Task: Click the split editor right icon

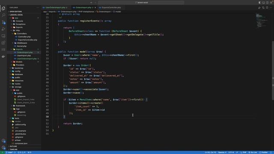Action: (267, 8)
